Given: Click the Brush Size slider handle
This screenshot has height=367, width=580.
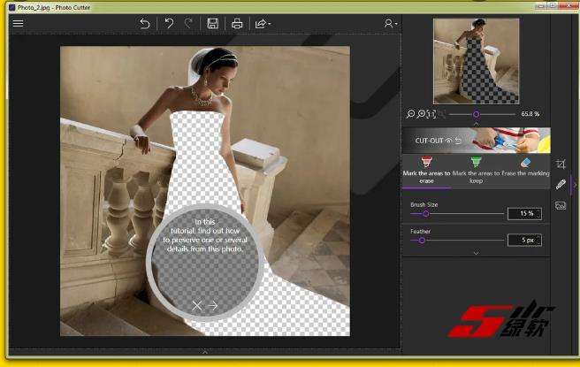Looking at the screenshot, I should (x=426, y=213).
